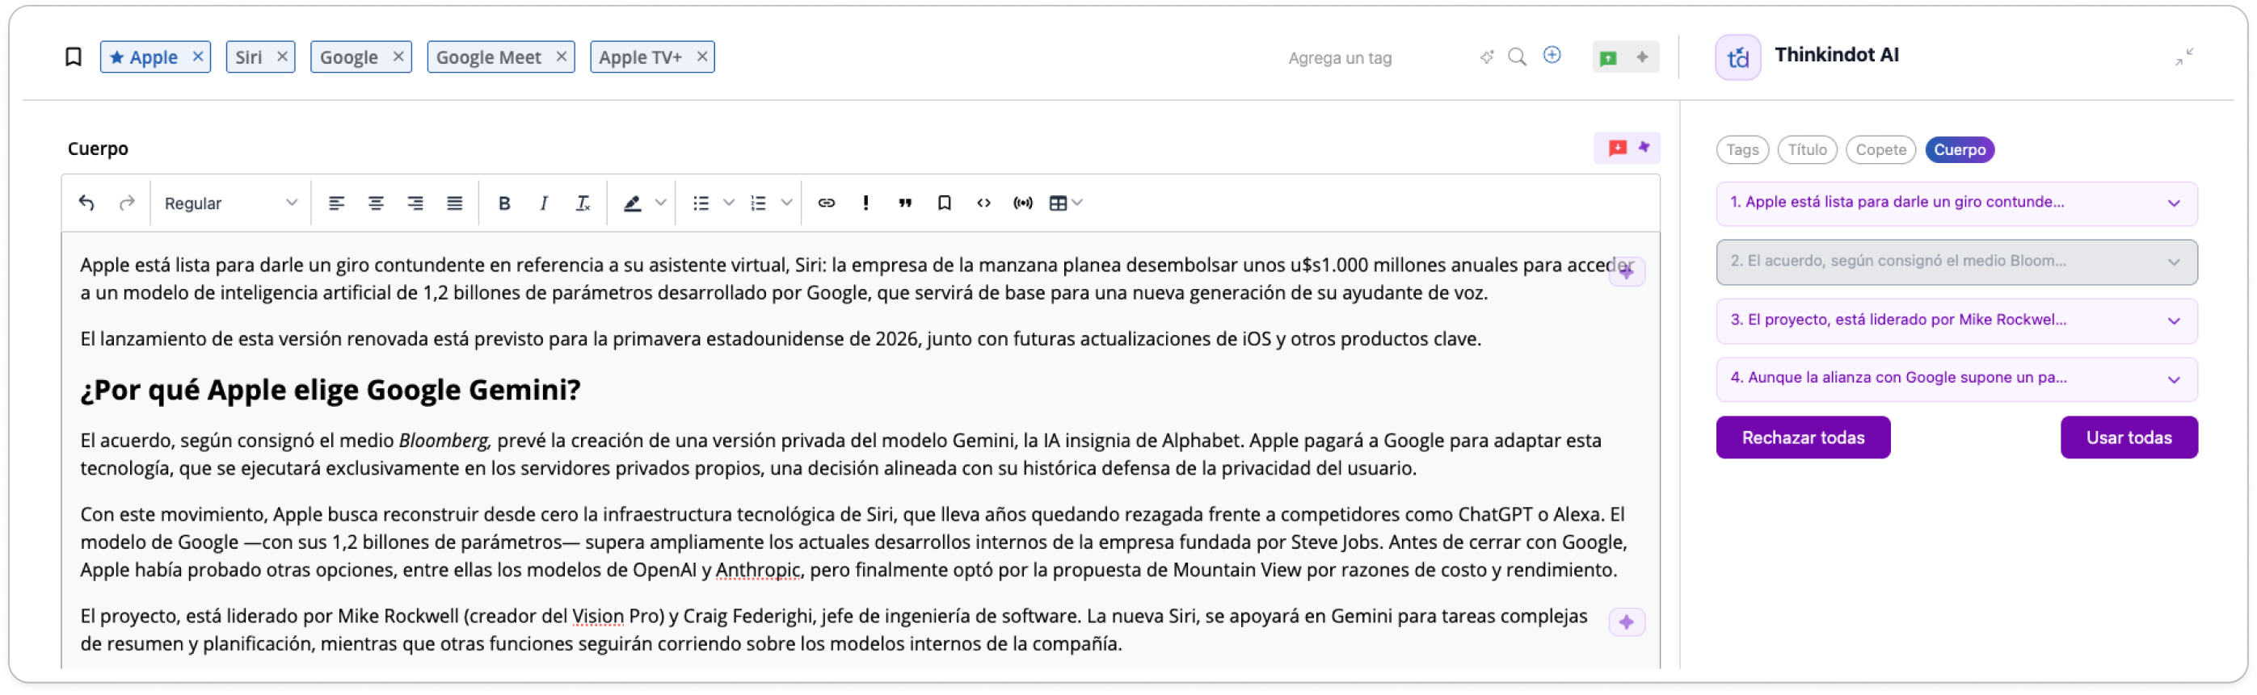Switch to the Título tab
This screenshot has width=2257, height=695.
[x=1807, y=149]
